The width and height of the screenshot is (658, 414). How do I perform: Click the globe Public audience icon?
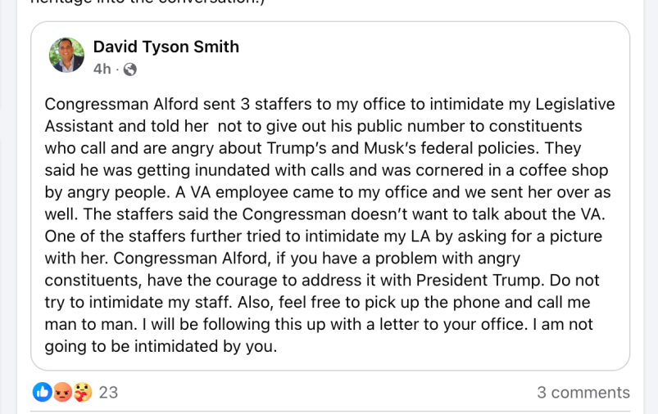click(x=129, y=70)
